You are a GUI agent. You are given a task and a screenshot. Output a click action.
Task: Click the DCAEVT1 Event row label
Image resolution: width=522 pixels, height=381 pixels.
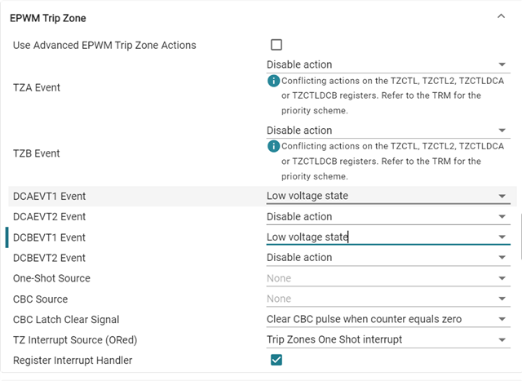pyautogui.click(x=50, y=196)
